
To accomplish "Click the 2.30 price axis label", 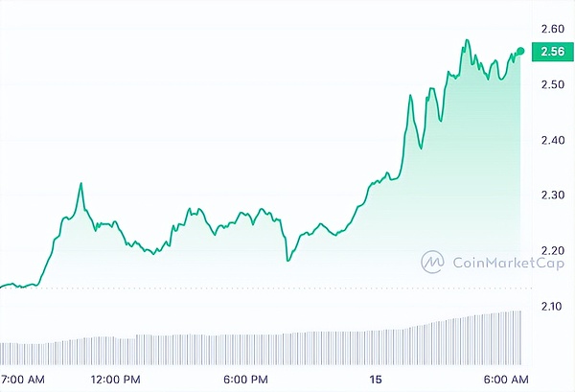I will [550, 195].
